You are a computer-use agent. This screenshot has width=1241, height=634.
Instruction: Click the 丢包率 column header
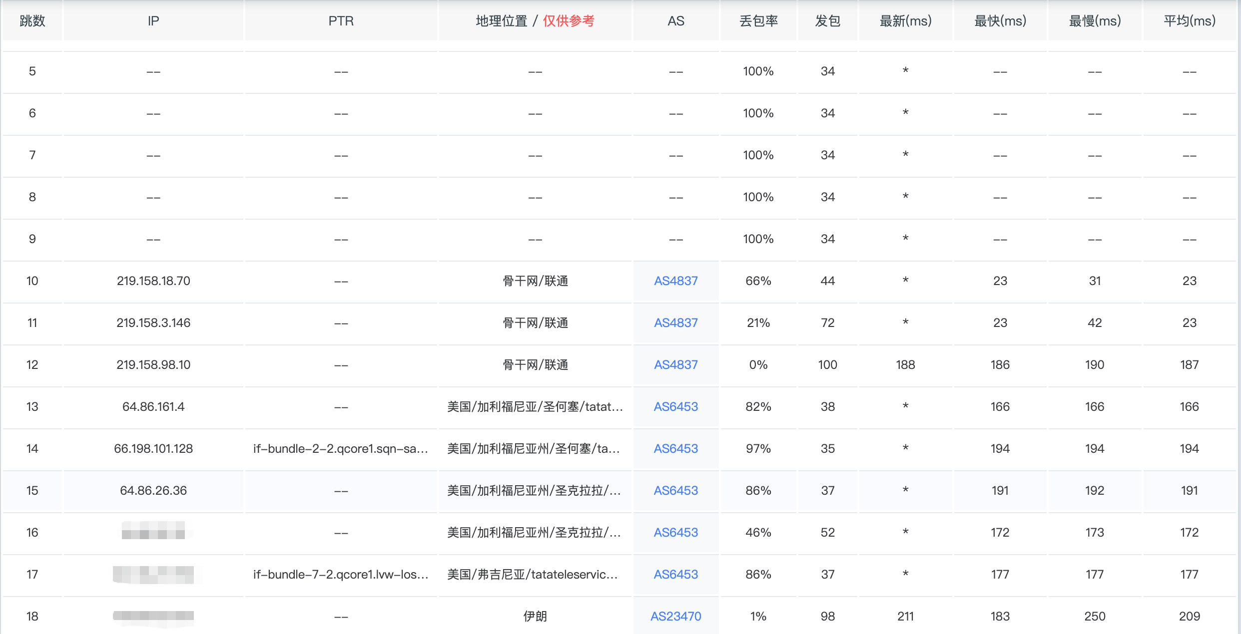(758, 21)
